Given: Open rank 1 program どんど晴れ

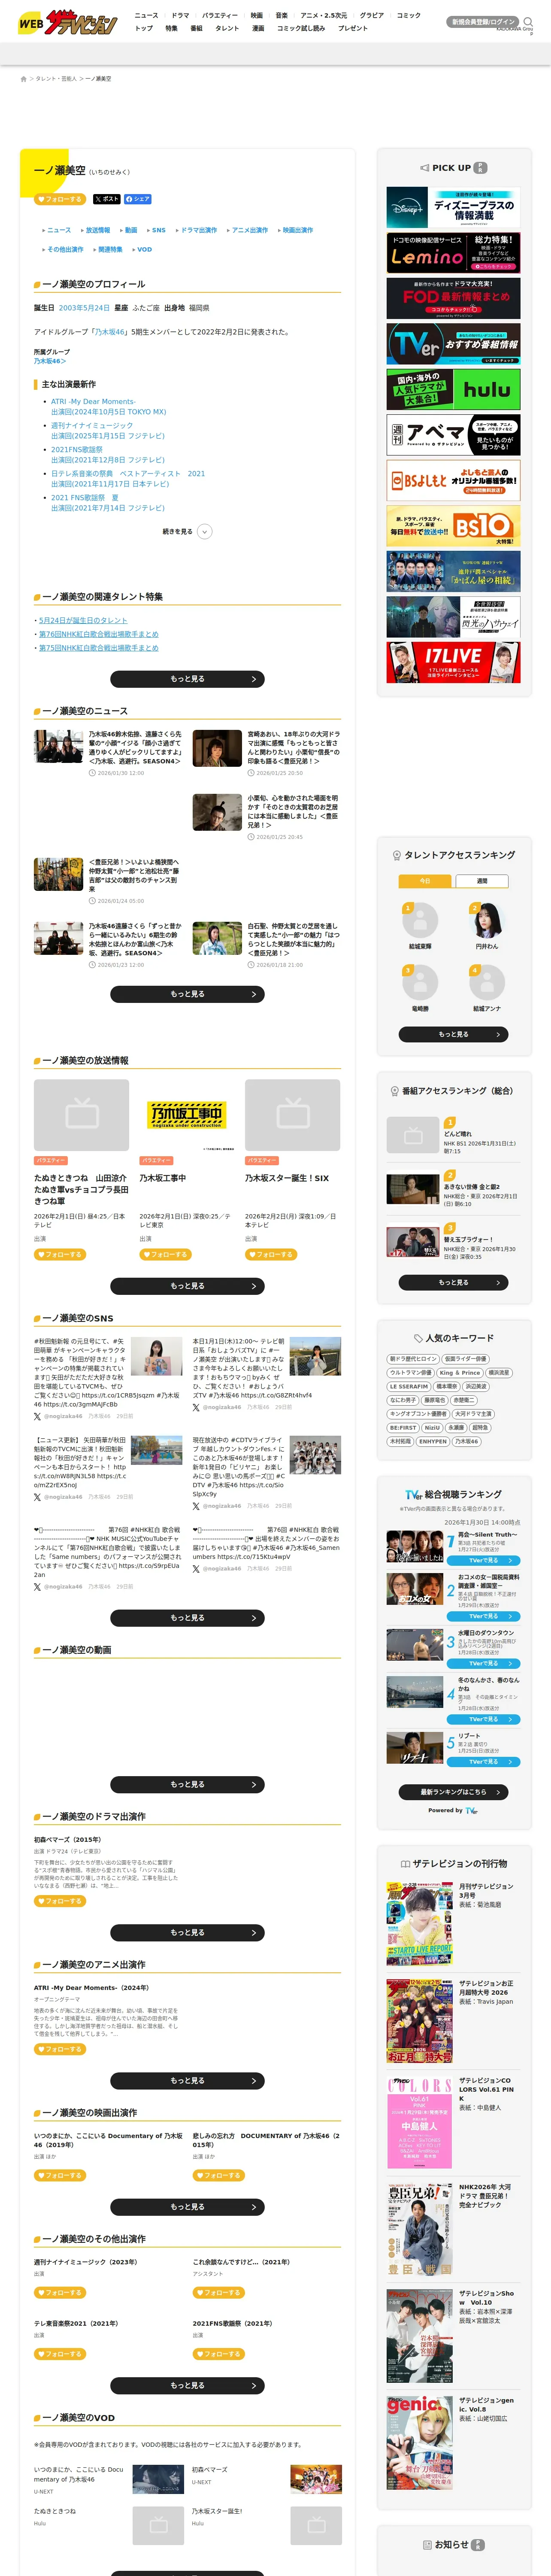Looking at the screenshot, I should point(453,1135).
